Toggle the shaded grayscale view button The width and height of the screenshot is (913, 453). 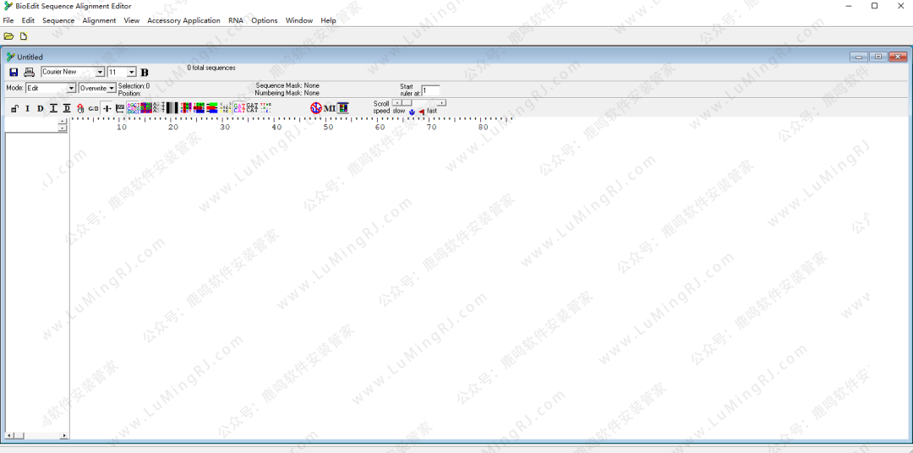172,108
